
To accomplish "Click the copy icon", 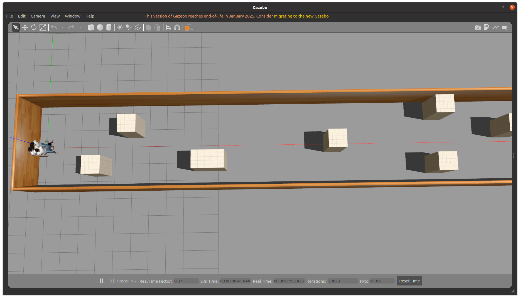I will pos(149,27).
